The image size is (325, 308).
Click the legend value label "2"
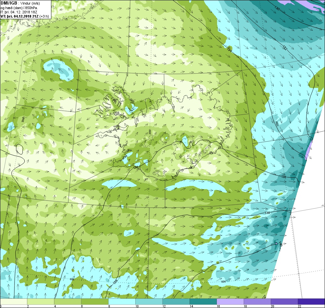pos(28,306)
